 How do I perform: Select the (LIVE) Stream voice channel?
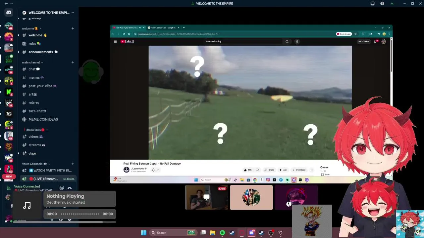click(48, 179)
